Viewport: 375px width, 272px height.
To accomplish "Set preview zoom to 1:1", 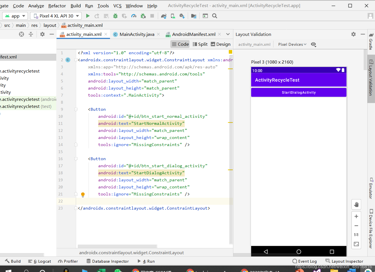I will click(356, 235).
